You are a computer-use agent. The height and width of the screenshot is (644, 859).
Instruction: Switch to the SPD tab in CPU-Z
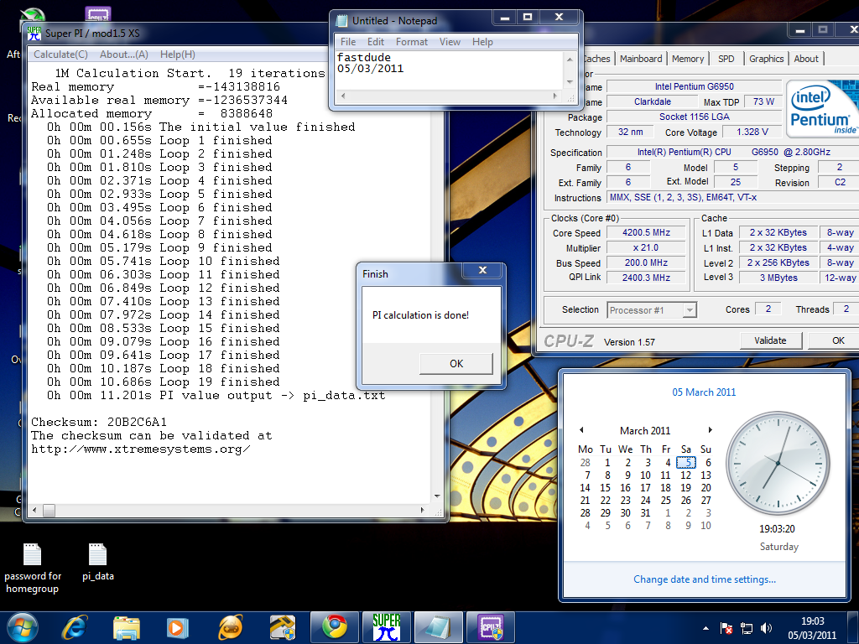click(726, 59)
